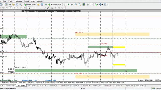Switch to the NZDUSD,H1 chart tab

[x=32, y=86]
